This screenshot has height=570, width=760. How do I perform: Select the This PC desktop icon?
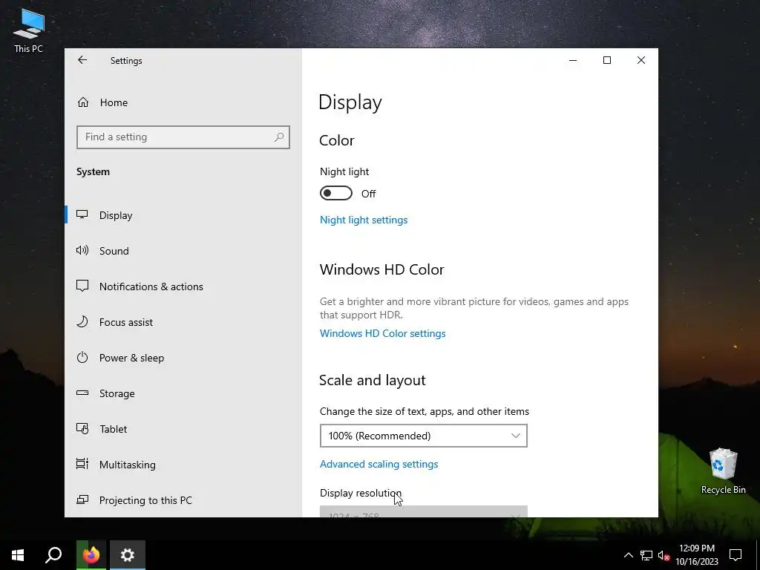29,31
